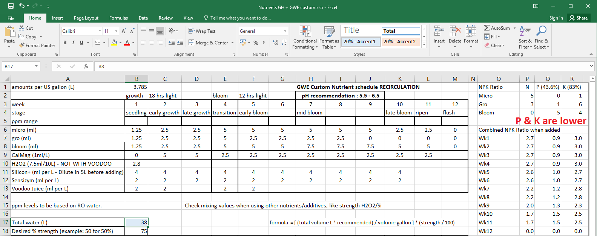Apply the 20% - Accent1 cell style
The height and width of the screenshot is (236, 597).
(359, 42)
